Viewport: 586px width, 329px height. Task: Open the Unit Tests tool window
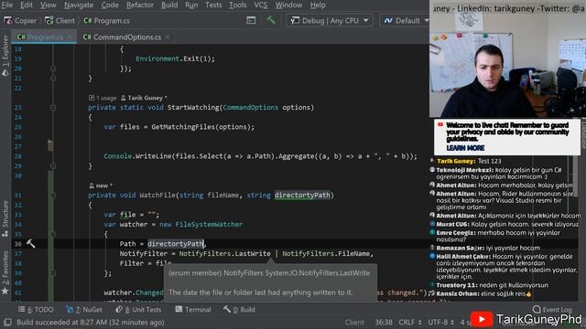(x=138, y=310)
